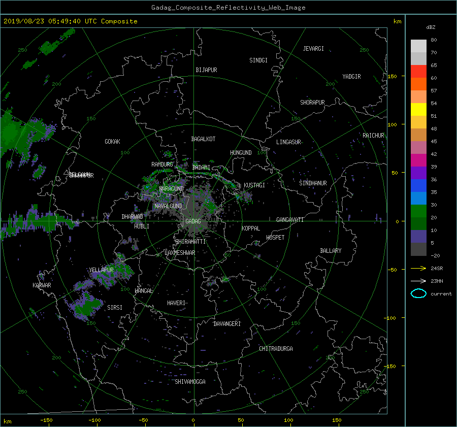Click the SHORAPUR city label
Viewport: 457px width, 427px height.
pyautogui.click(x=312, y=103)
